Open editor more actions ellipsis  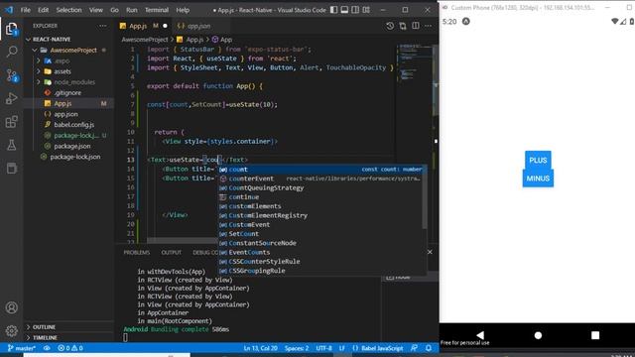[428, 26]
